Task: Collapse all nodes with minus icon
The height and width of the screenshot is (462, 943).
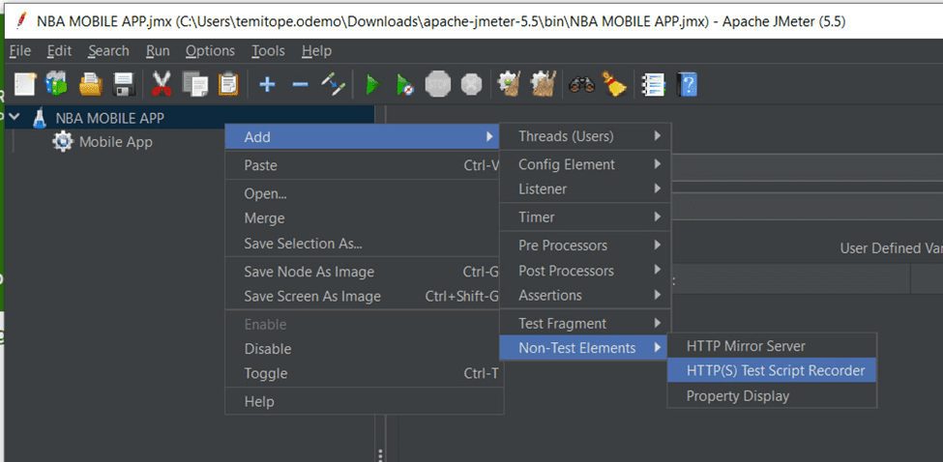Action: click(300, 85)
